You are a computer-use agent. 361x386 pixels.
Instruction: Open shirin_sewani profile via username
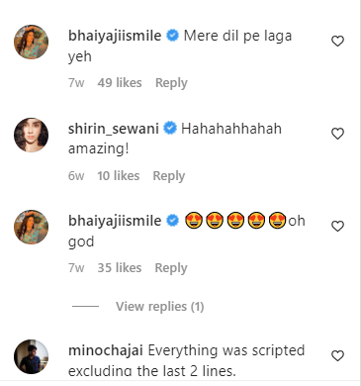pyautogui.click(x=114, y=129)
